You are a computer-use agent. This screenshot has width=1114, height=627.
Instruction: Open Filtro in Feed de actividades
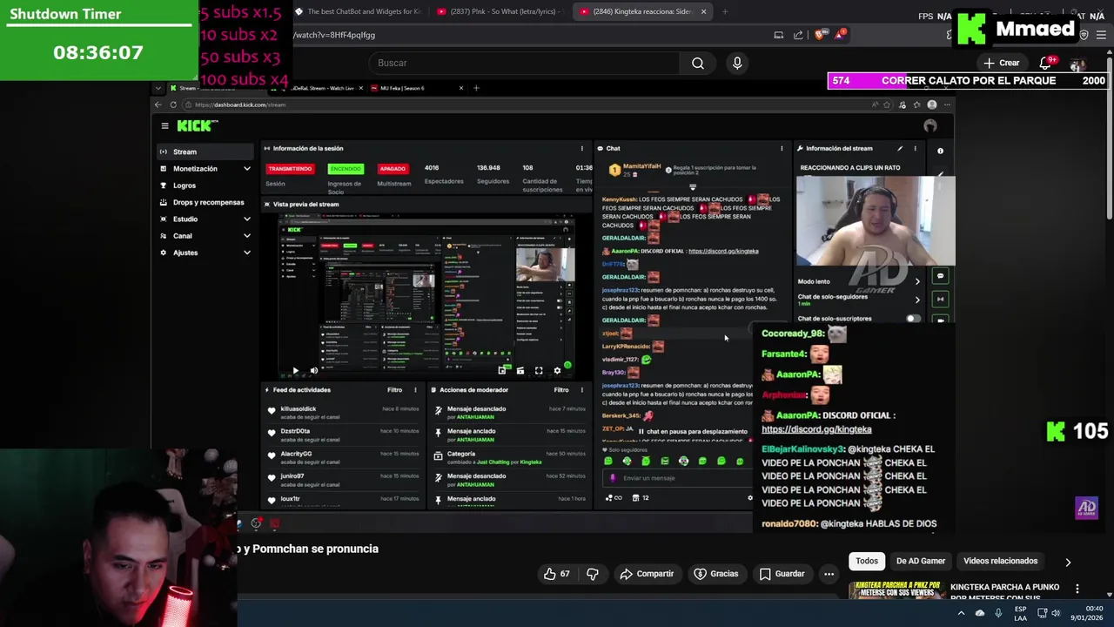(x=395, y=390)
